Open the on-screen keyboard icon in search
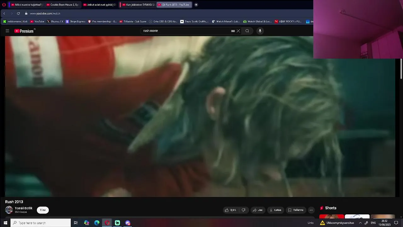This screenshot has width=403, height=227. click(x=233, y=31)
